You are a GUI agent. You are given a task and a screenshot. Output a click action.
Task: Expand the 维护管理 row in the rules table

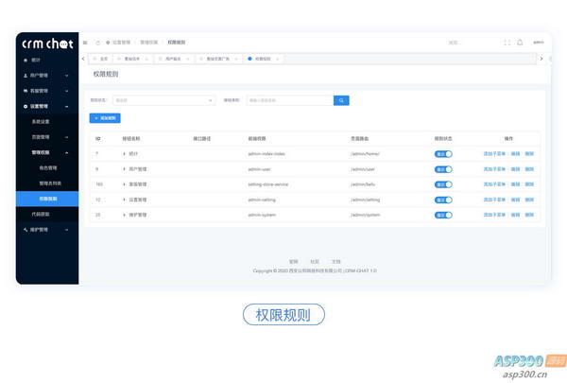pyautogui.click(x=124, y=215)
